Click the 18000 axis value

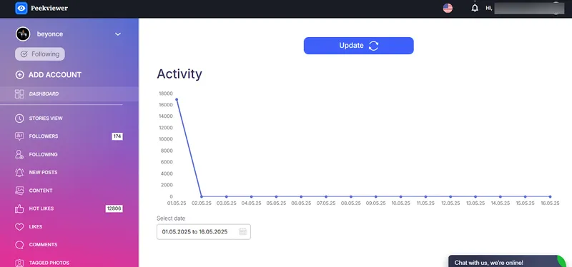166,94
